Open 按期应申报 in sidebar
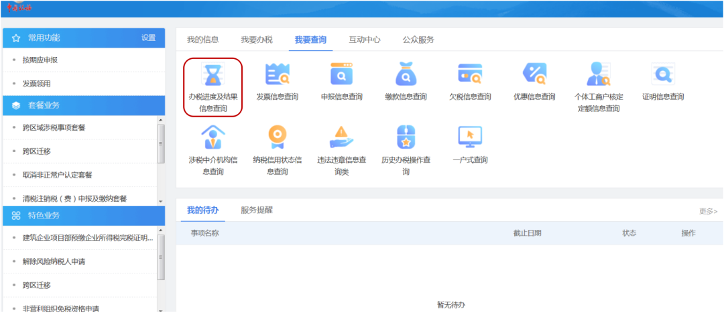 40,60
